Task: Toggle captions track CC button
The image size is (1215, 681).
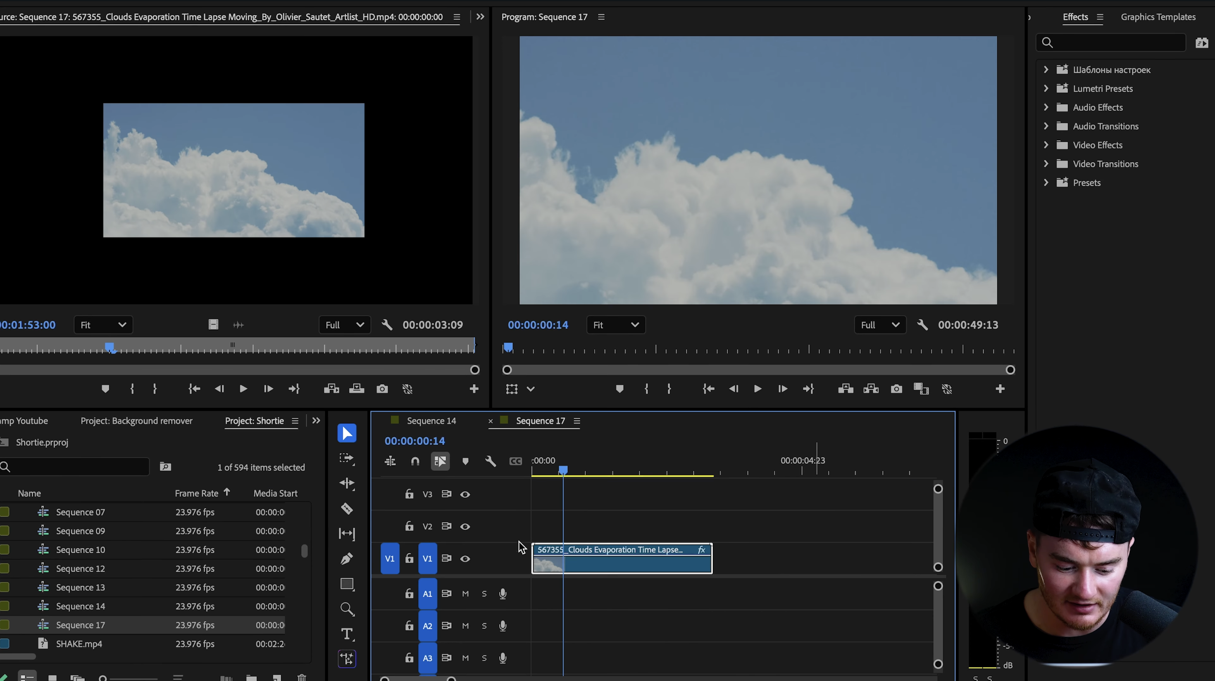Action: (x=515, y=461)
